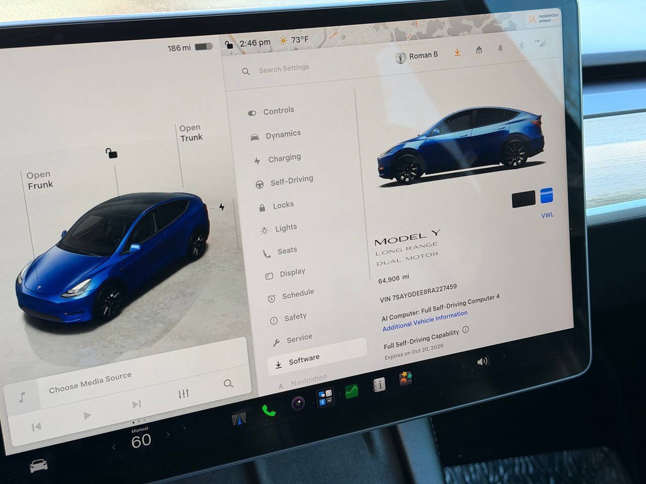
Task: Open the Phone app in the dock
Action: [269, 410]
